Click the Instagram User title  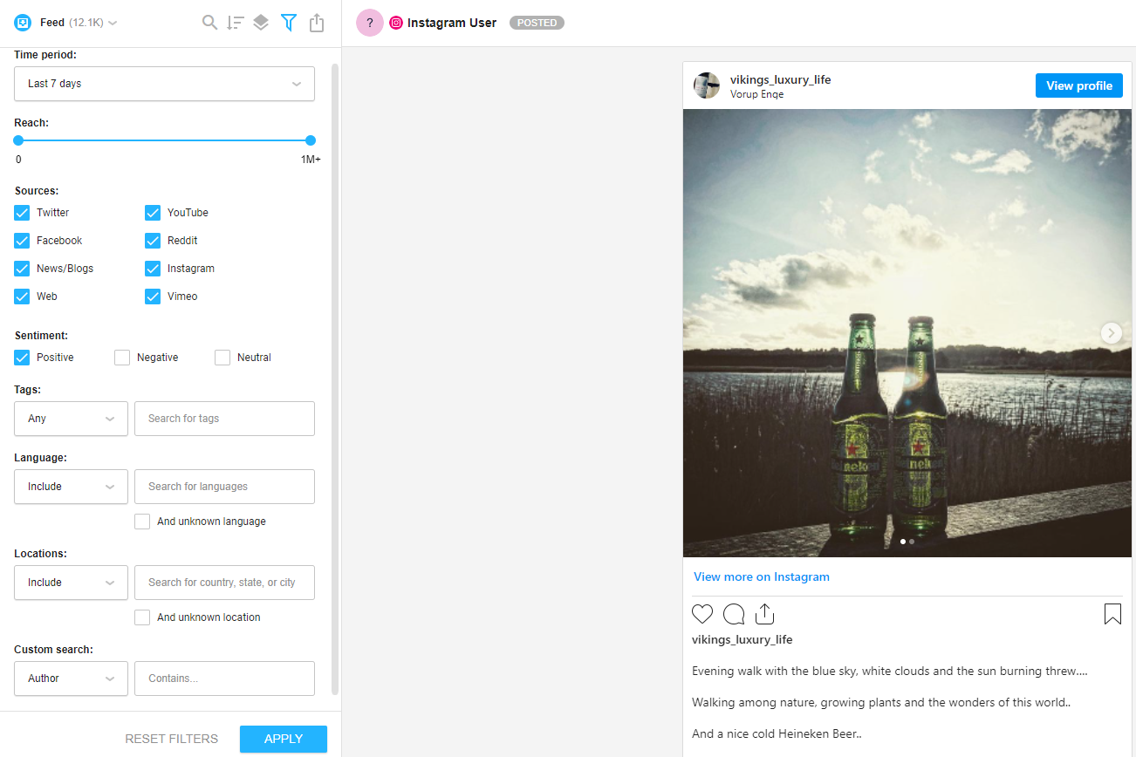click(x=452, y=24)
